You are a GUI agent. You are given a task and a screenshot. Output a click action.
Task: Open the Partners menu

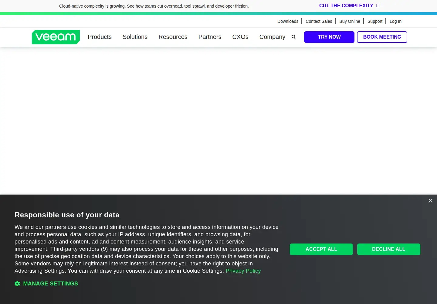pos(210,37)
